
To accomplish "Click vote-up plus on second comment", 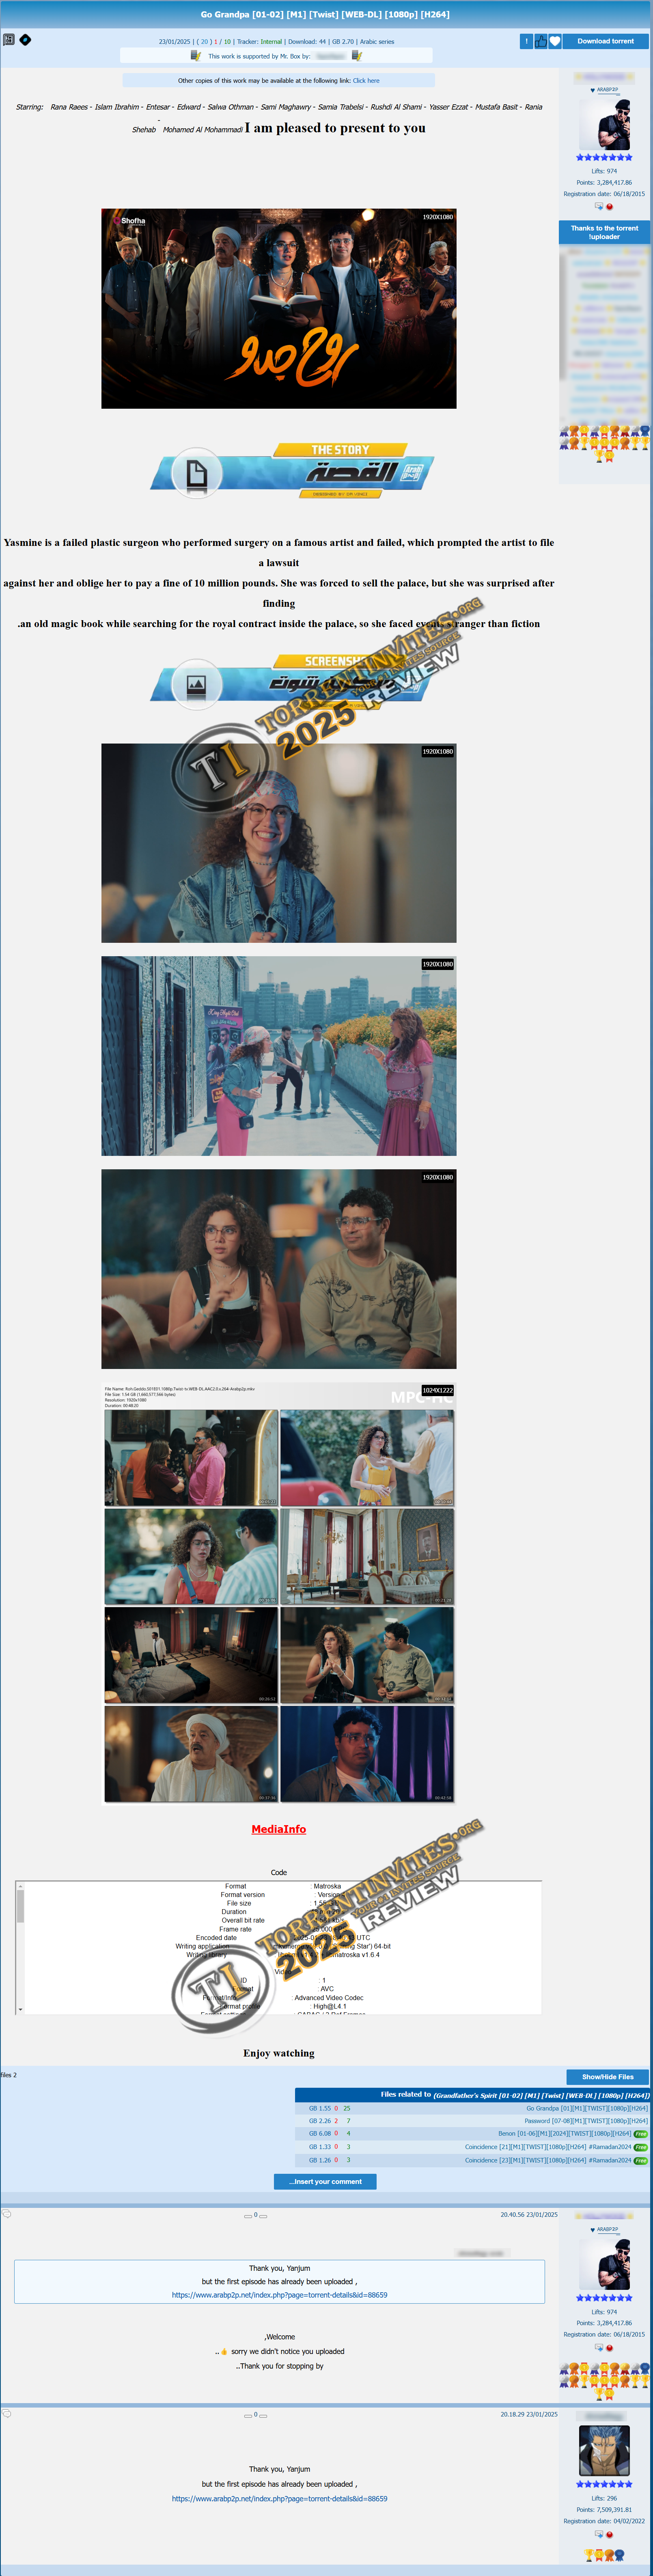I will click(263, 2416).
